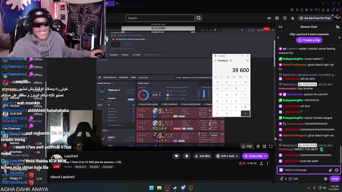Open a new browser tab with plus
Screen dimensions: 342x192
point(117,3)
